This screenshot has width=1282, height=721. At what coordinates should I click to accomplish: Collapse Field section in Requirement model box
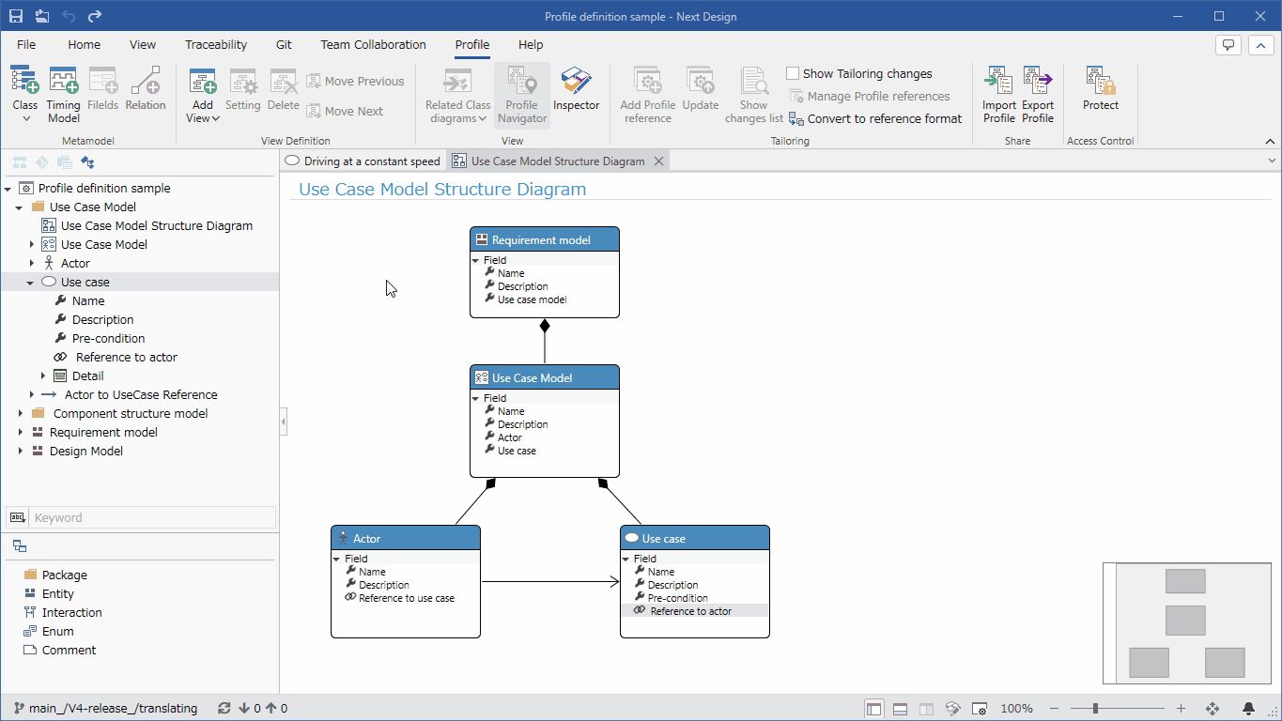click(476, 260)
